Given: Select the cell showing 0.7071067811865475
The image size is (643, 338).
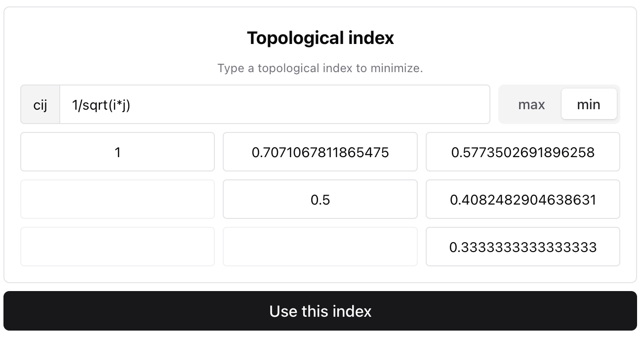Looking at the screenshot, I should click(321, 152).
